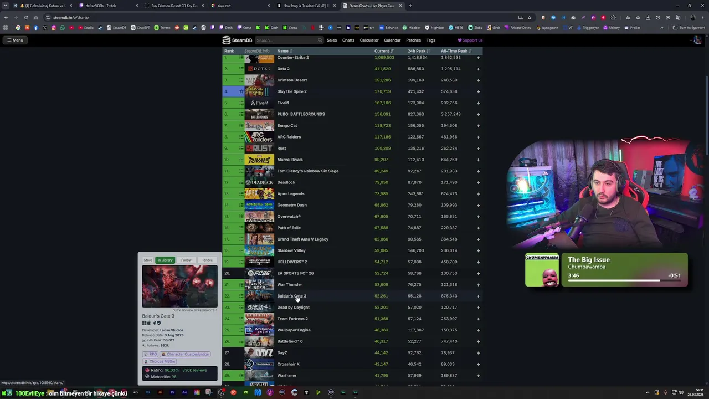Viewport: 709px width, 399px height.
Task: Open a new browser tab
Action: [410, 6]
